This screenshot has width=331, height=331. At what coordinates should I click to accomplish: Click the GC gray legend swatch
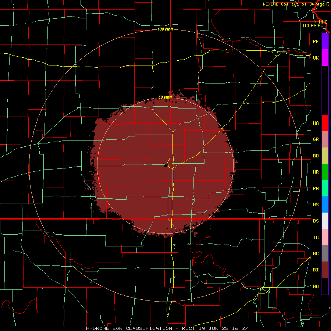point(325,253)
